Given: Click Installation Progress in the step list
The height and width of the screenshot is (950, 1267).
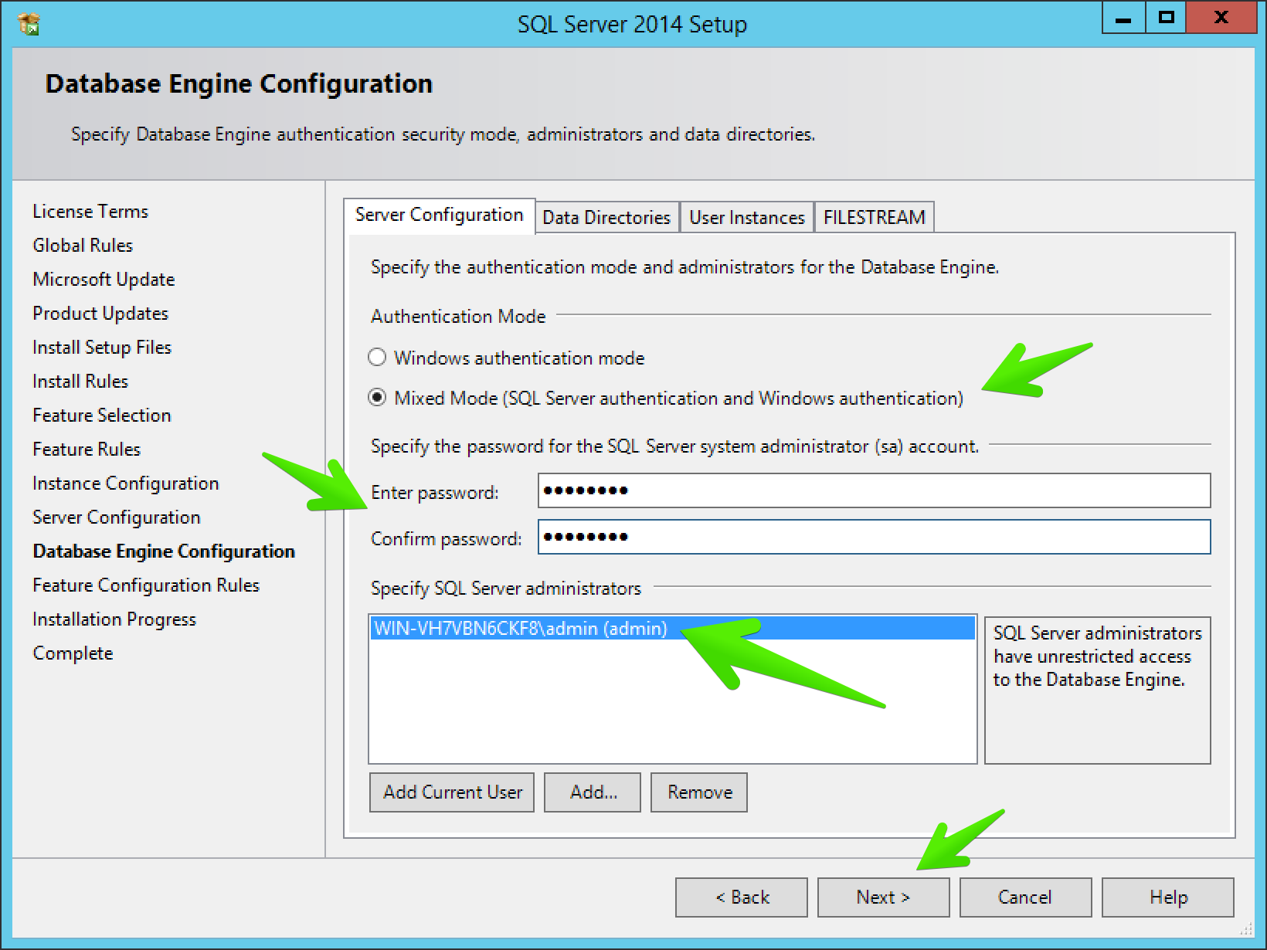Looking at the screenshot, I should coord(114,619).
